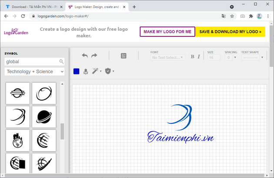The width and height of the screenshot is (274, 178).
Task: Click the LogoGarden logo link
Action: click(16, 32)
